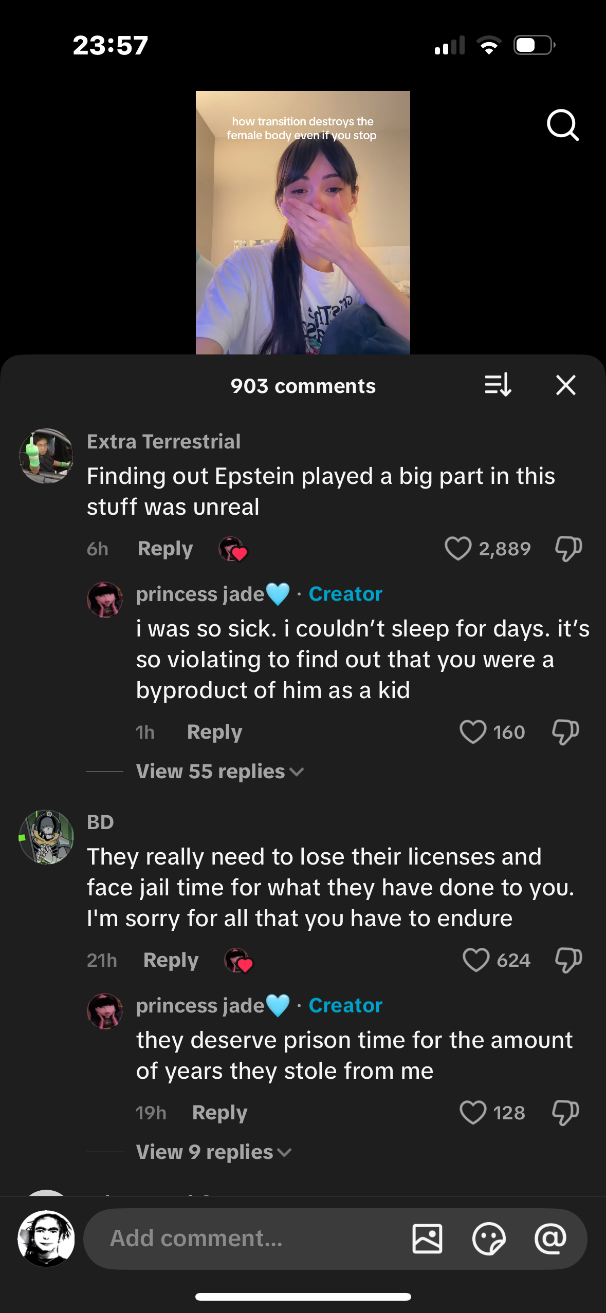Tap the Add comment input field
606x1313 pixels.
click(x=247, y=1239)
